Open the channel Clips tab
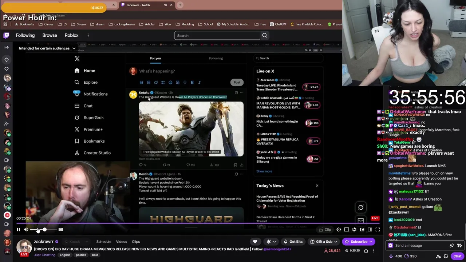This screenshot has width=466, height=262. [x=136, y=242]
